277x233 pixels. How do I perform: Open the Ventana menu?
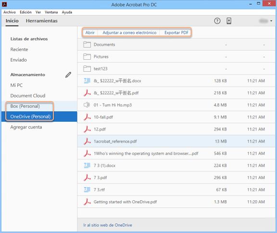click(51, 12)
